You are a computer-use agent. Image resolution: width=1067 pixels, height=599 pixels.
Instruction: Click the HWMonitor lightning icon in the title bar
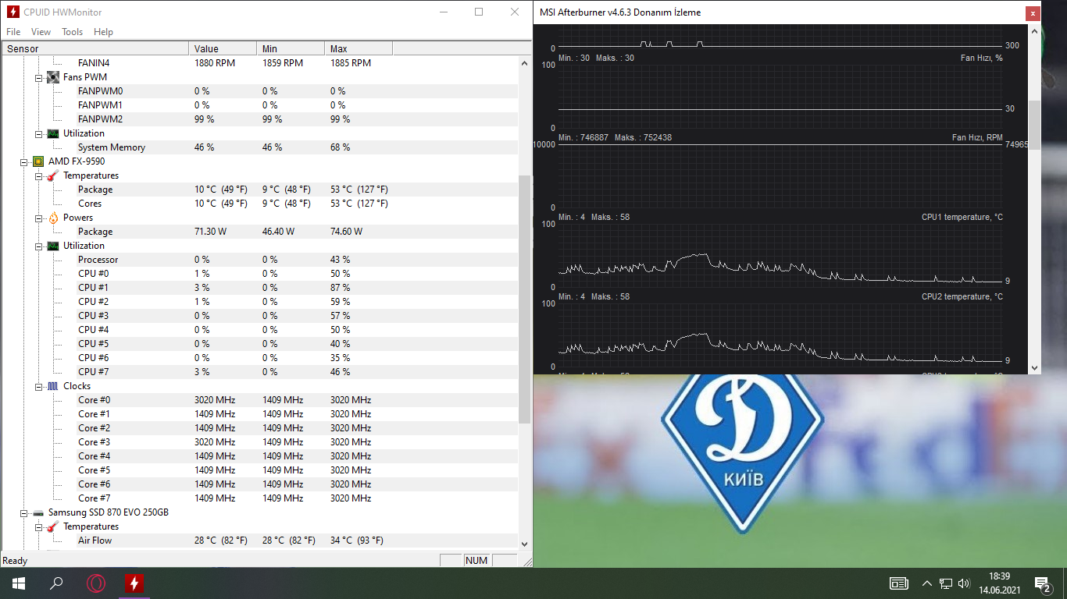click(13, 12)
